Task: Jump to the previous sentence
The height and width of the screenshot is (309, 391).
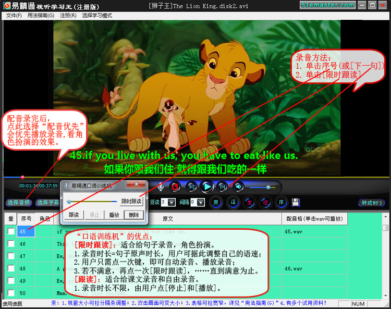Action: [x=191, y=187]
